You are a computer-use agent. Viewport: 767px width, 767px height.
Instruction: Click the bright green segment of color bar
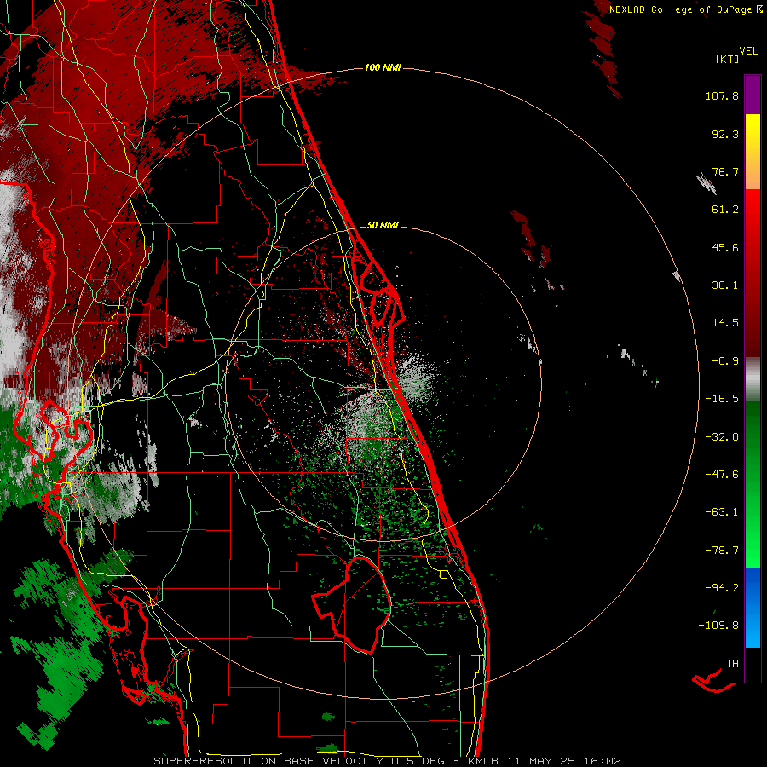(x=753, y=548)
